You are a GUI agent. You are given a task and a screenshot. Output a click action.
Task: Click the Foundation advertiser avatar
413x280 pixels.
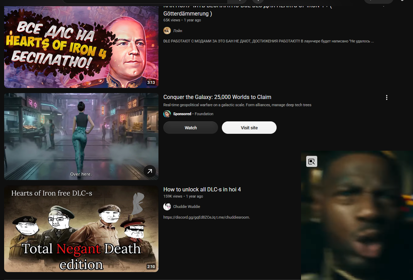pos(167,114)
